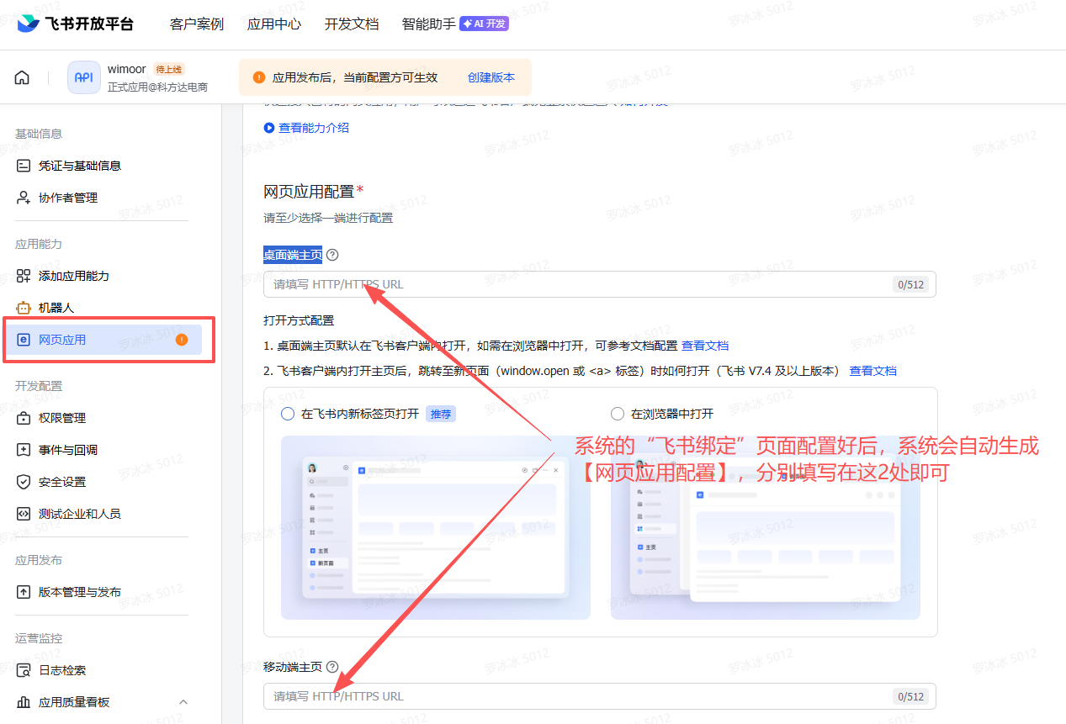The image size is (1066, 724).
Task: Open 智能助手 in the top navigation
Action: pyautogui.click(x=429, y=24)
